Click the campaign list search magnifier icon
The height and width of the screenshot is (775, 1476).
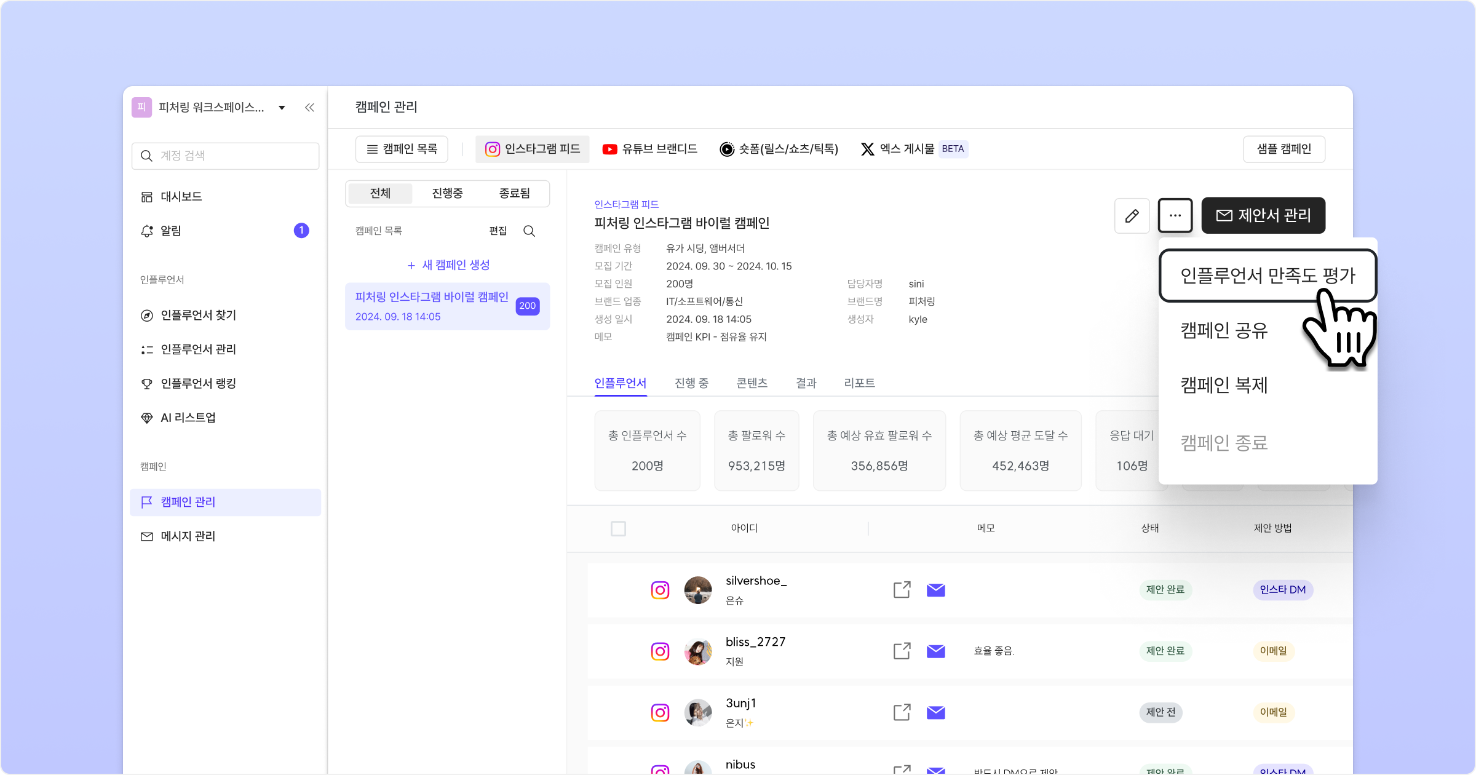point(529,231)
